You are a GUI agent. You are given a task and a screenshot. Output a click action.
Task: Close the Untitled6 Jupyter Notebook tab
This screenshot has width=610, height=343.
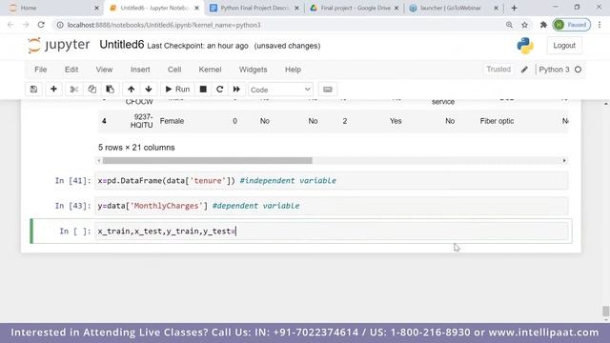point(197,8)
